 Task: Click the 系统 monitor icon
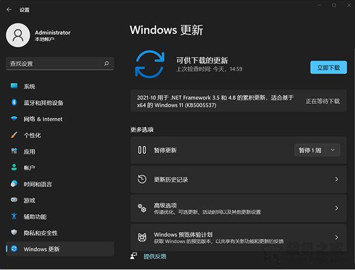pos(14,86)
